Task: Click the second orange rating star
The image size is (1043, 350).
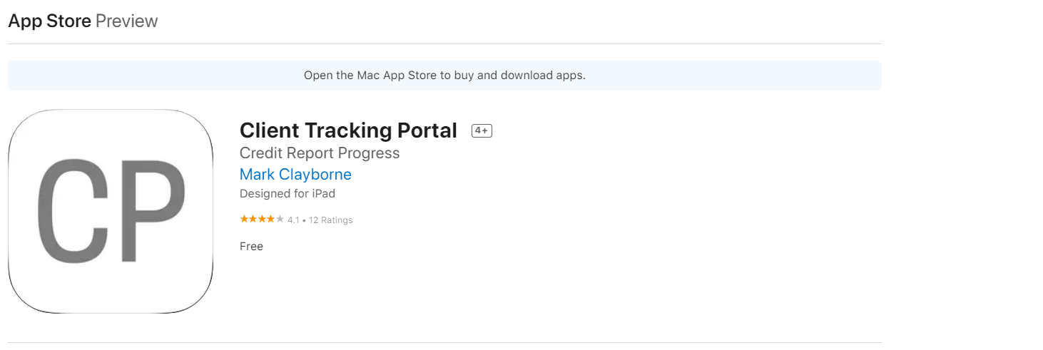Action: 253,220
